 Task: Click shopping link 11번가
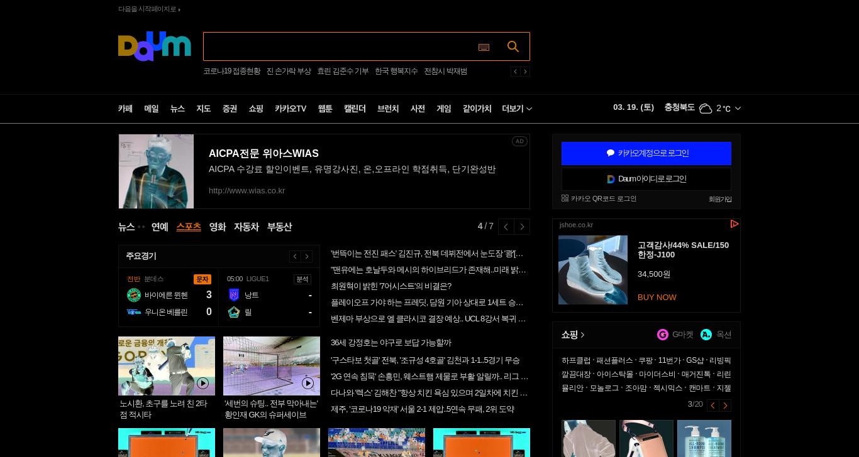[669, 360]
